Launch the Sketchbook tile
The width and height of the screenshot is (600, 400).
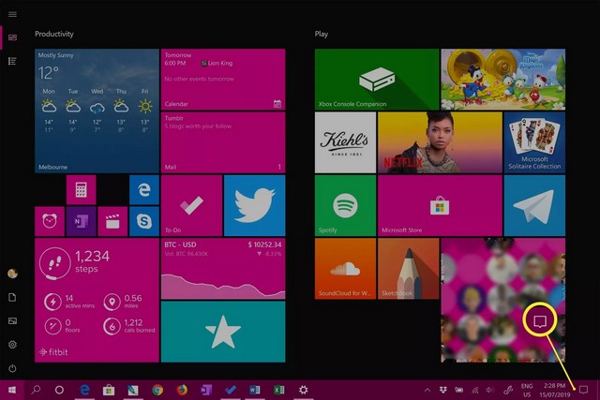click(x=409, y=269)
